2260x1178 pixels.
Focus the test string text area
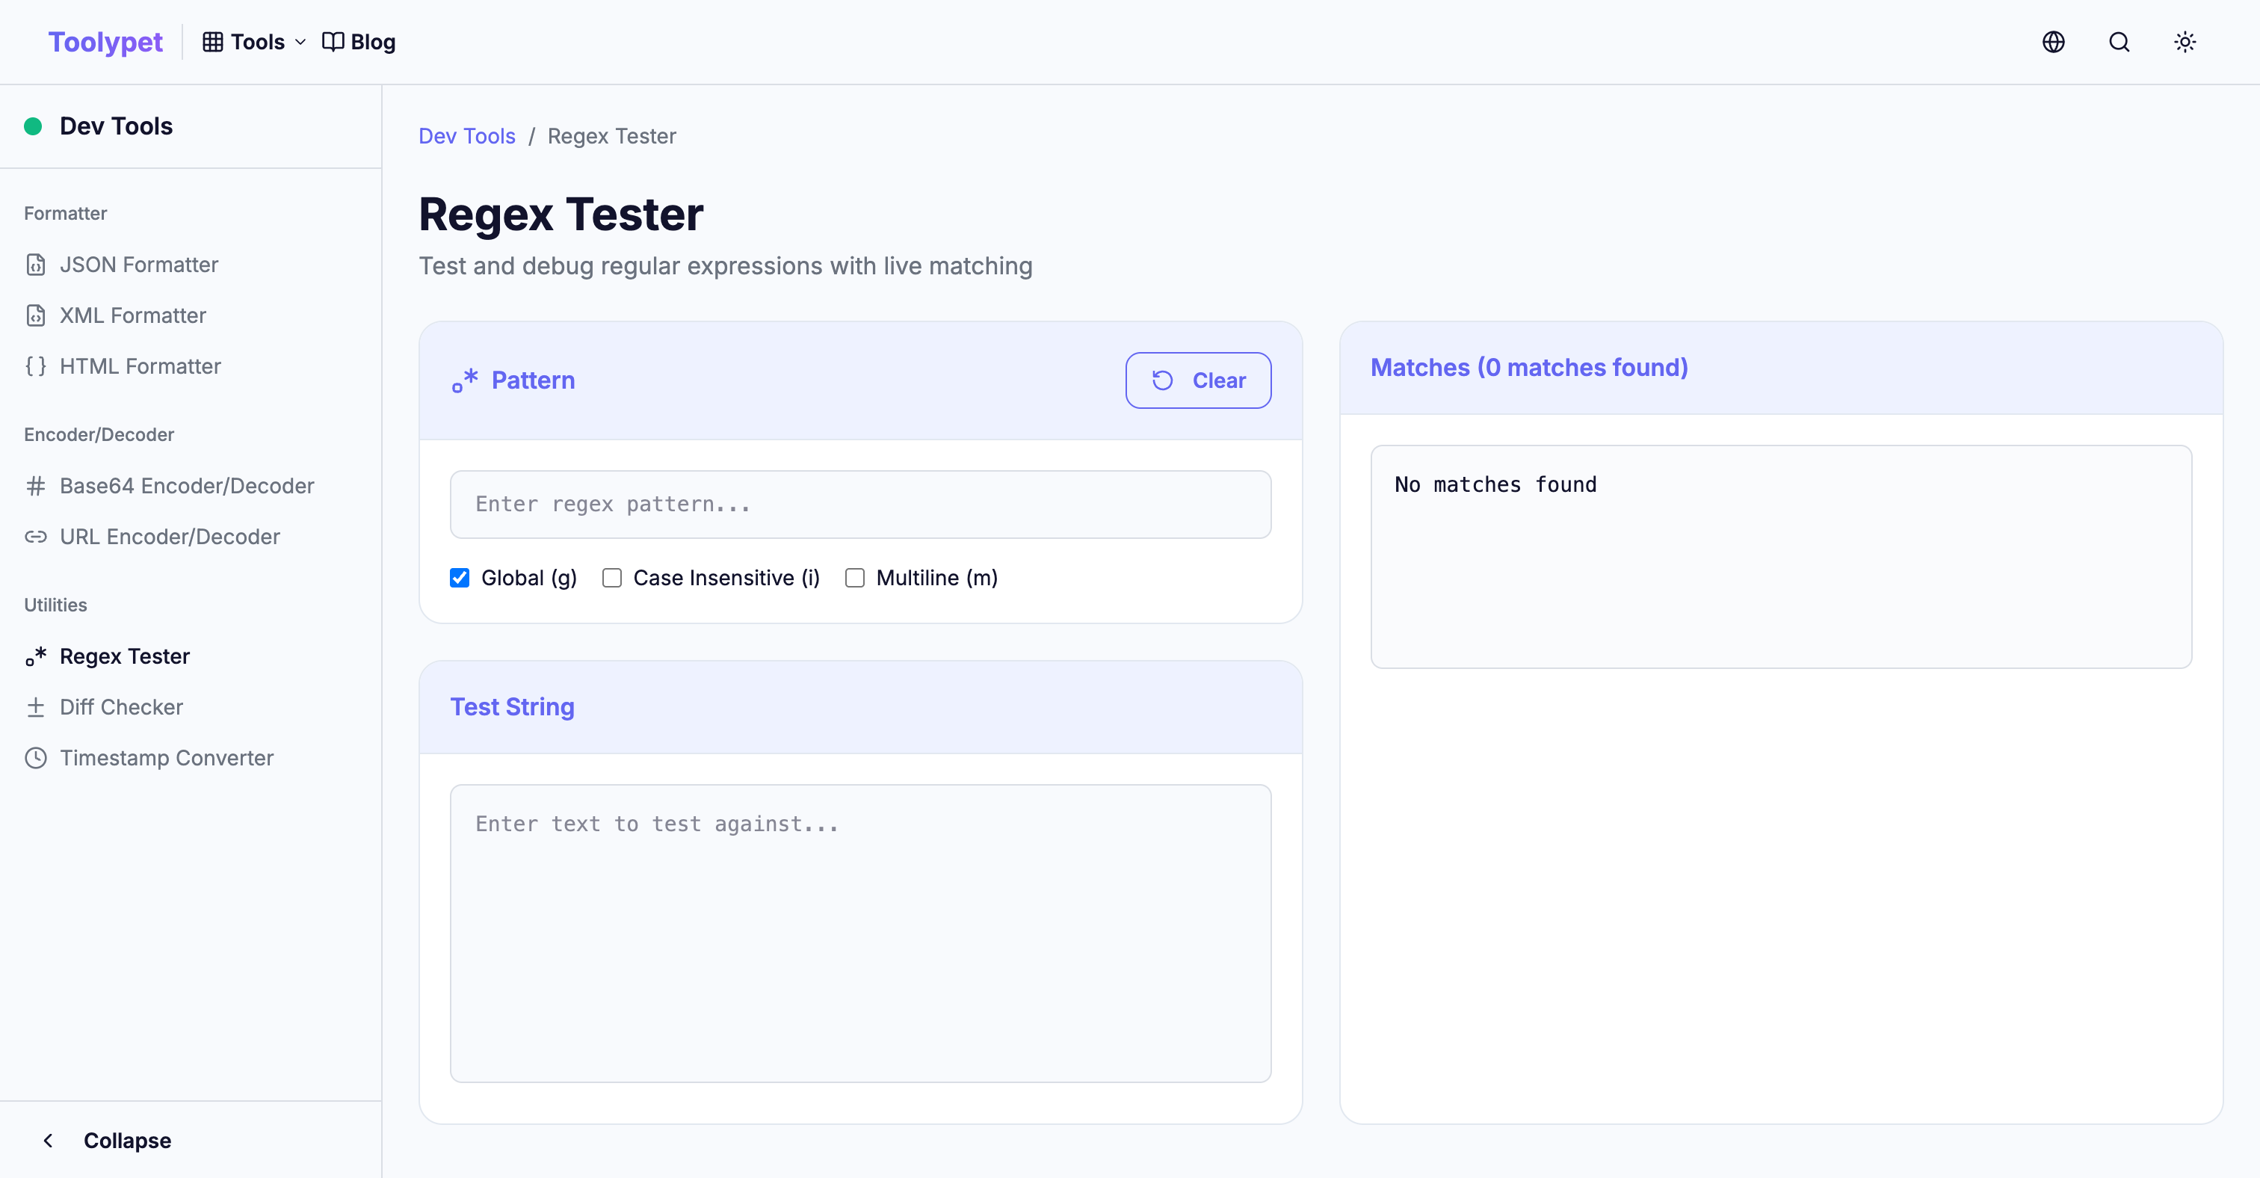859,932
